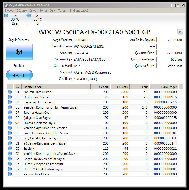Image resolution: width=189 pixels, height=190 pixels.
Task: Click status orb for Düzeltilemeyen Kesim Sayısı
Action: click(x=10, y=164)
